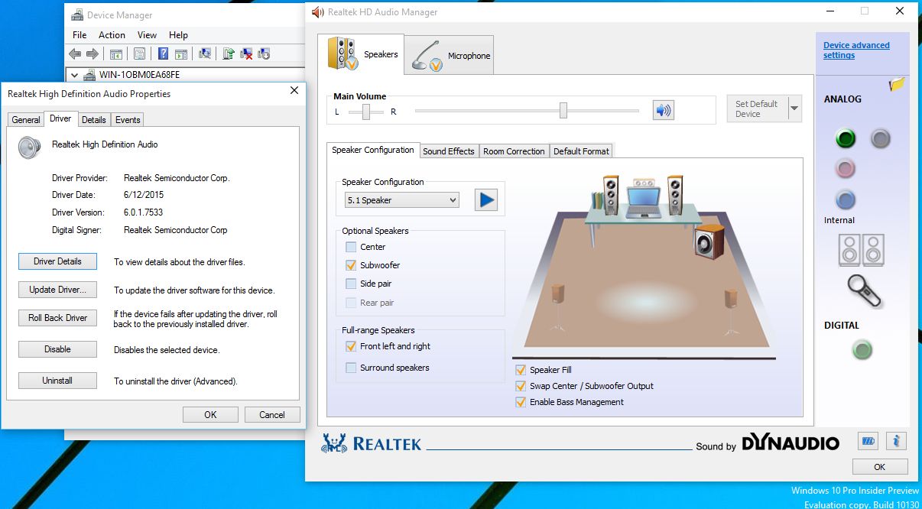Viewport: 922px width, 509px height.
Task: Click the L/R balance slider handle
Action: click(367, 112)
